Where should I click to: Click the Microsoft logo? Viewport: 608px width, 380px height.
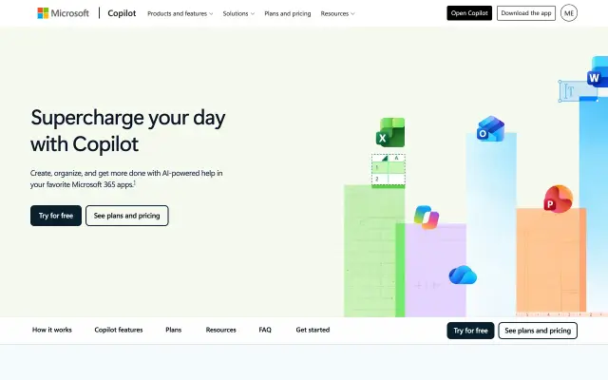coord(63,13)
